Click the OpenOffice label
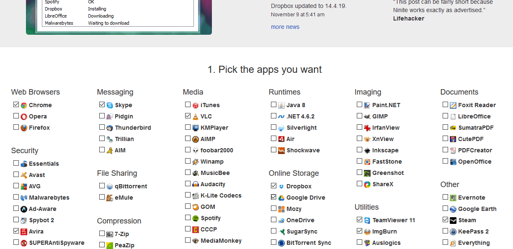Viewport: 513px width, 249px height. coord(475,162)
